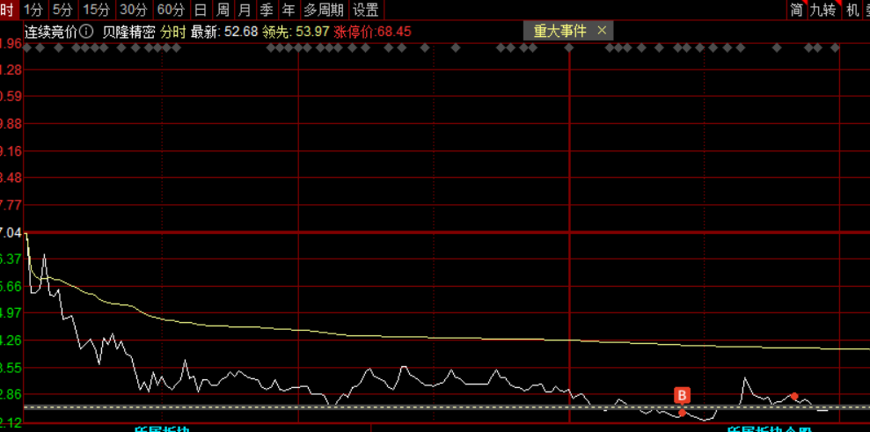Open the 周 weekly chart tab

click(x=223, y=10)
